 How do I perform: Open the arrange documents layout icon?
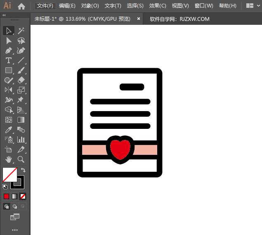pos(250,6)
